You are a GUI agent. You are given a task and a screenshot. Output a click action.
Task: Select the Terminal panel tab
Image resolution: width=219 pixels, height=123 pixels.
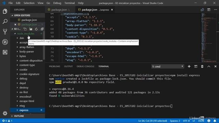point(104,67)
